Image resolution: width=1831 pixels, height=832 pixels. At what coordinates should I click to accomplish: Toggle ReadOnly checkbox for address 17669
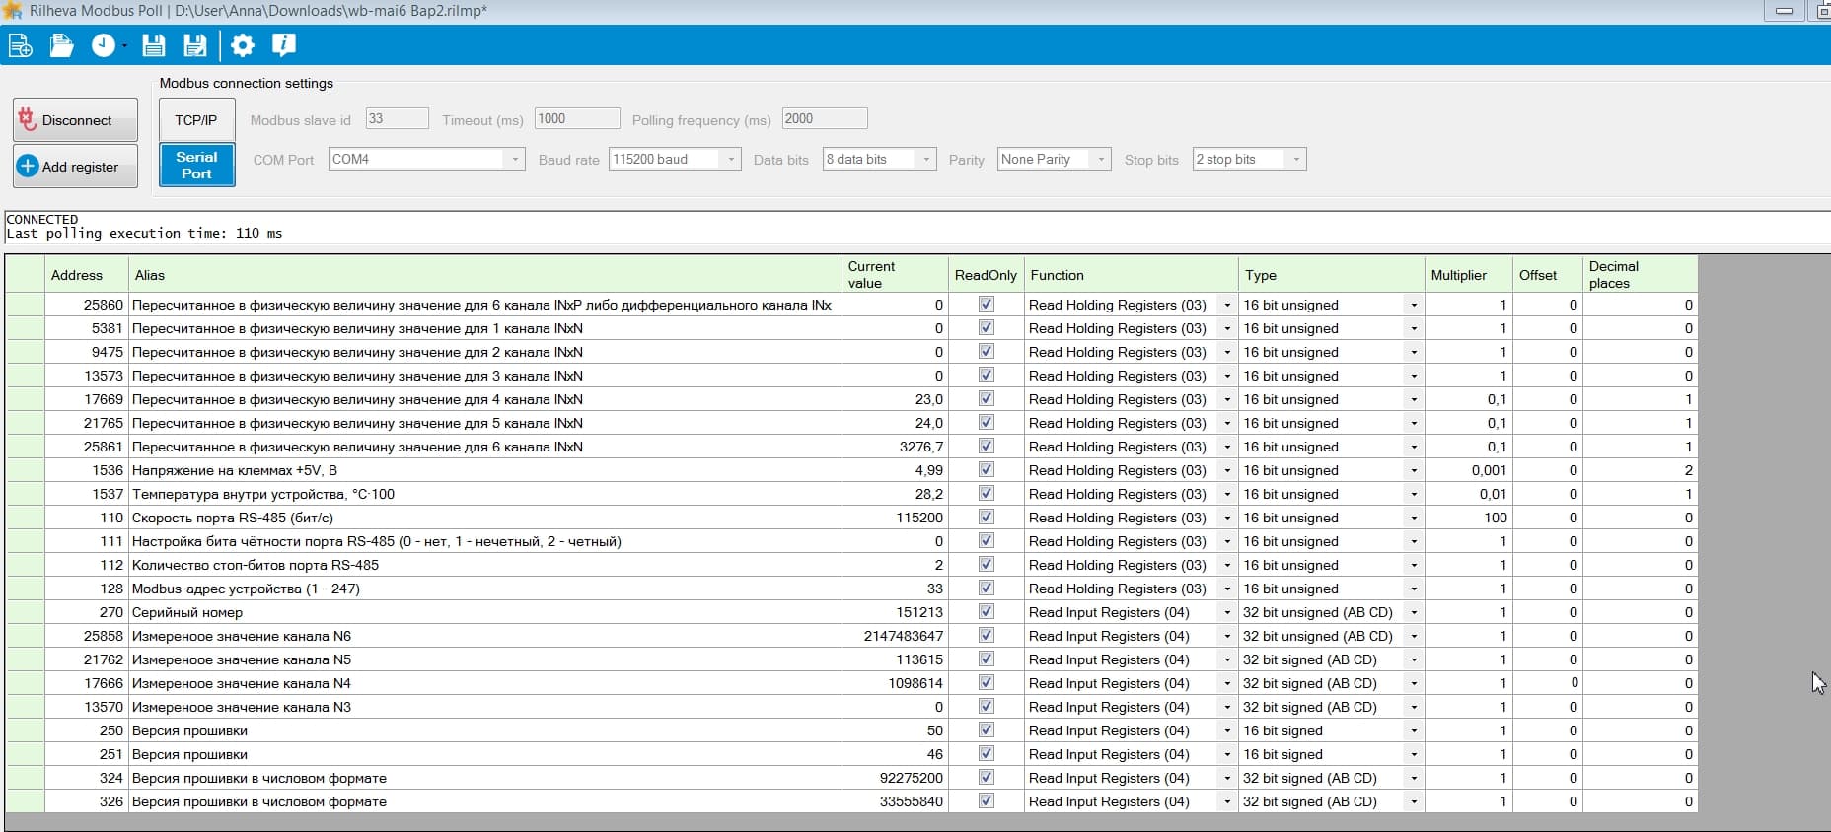point(986,399)
